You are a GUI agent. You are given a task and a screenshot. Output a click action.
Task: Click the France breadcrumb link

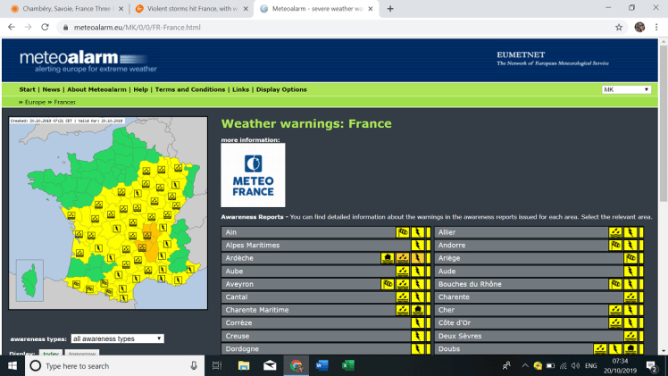(64, 102)
